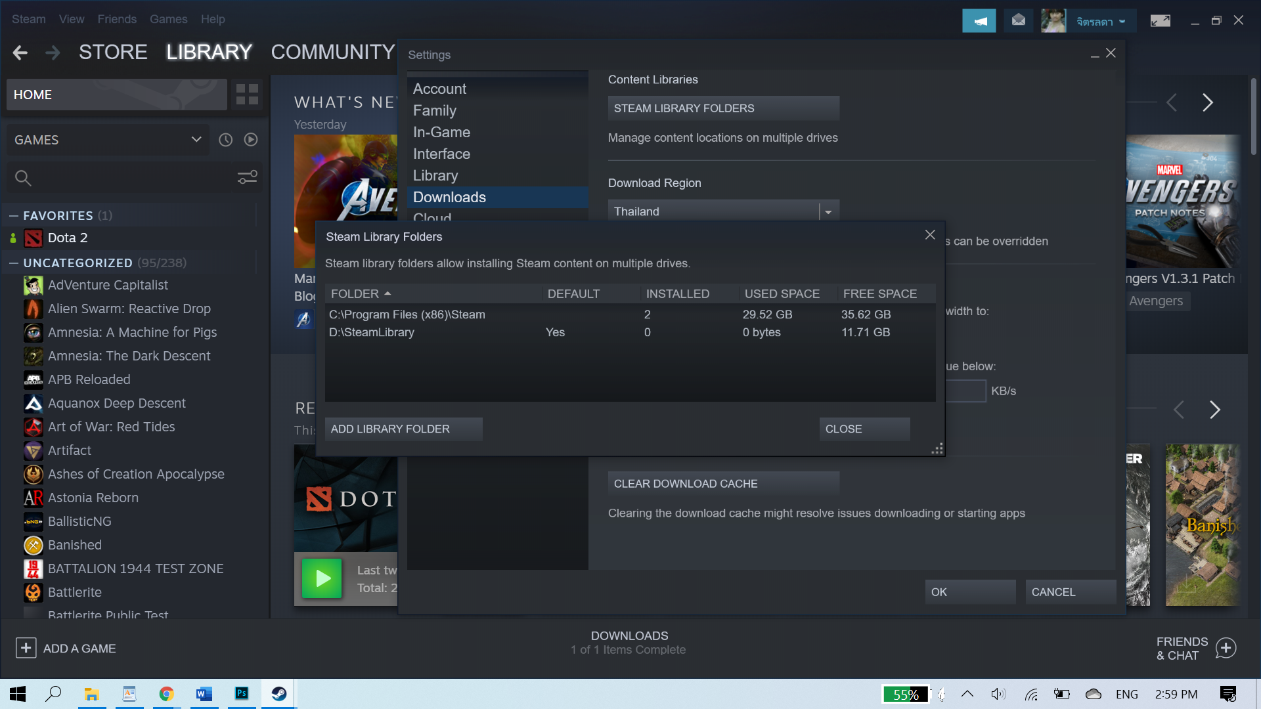Show hidden system tray icons chevron
The image size is (1261, 709).
tap(967, 694)
